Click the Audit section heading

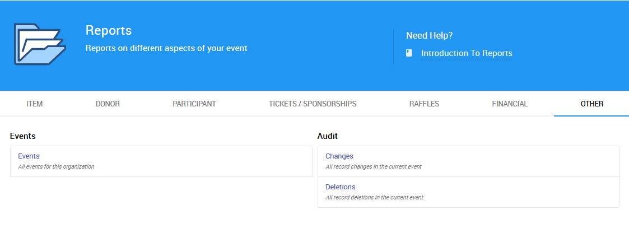pyautogui.click(x=327, y=136)
